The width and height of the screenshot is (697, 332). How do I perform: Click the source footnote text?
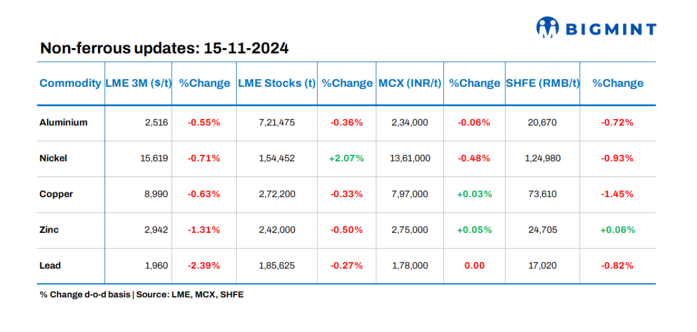click(141, 294)
